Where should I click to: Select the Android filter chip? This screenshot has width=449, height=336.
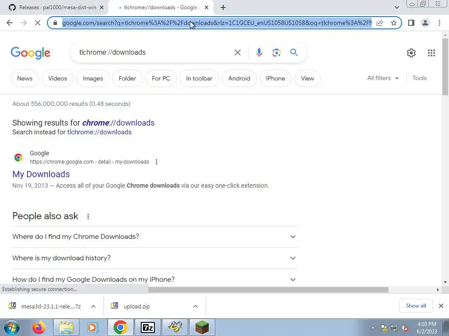[x=239, y=78]
